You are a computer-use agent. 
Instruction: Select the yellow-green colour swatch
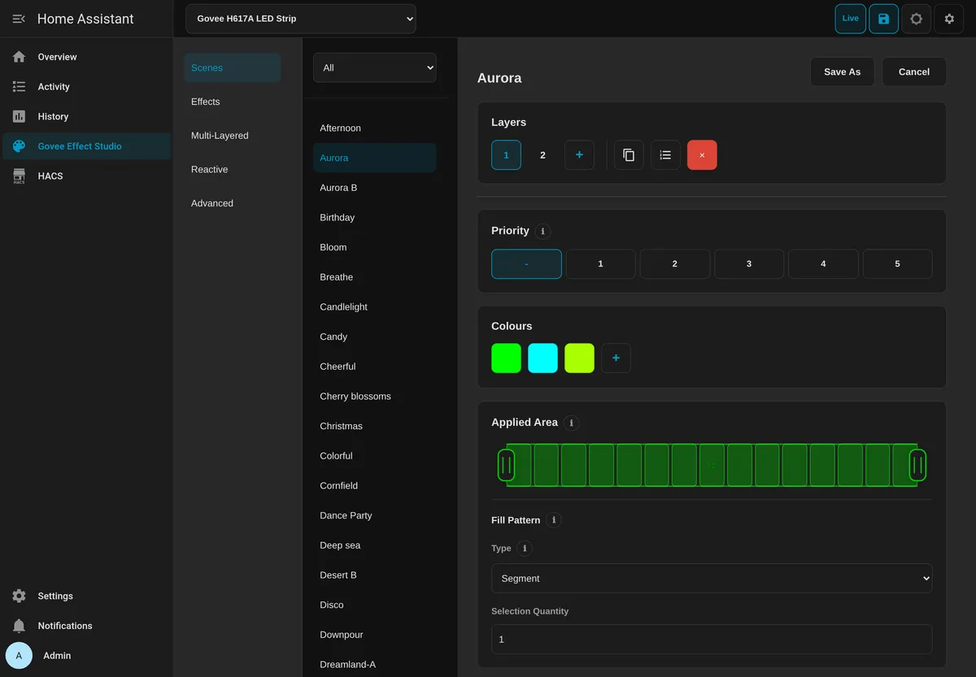tap(579, 358)
